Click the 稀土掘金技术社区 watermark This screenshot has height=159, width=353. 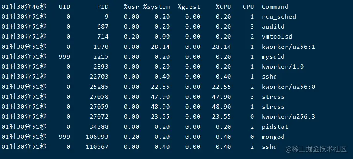point(316,149)
